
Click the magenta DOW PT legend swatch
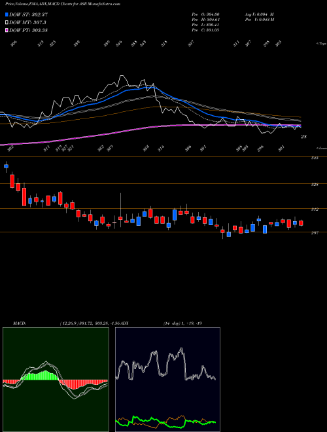click(7, 30)
